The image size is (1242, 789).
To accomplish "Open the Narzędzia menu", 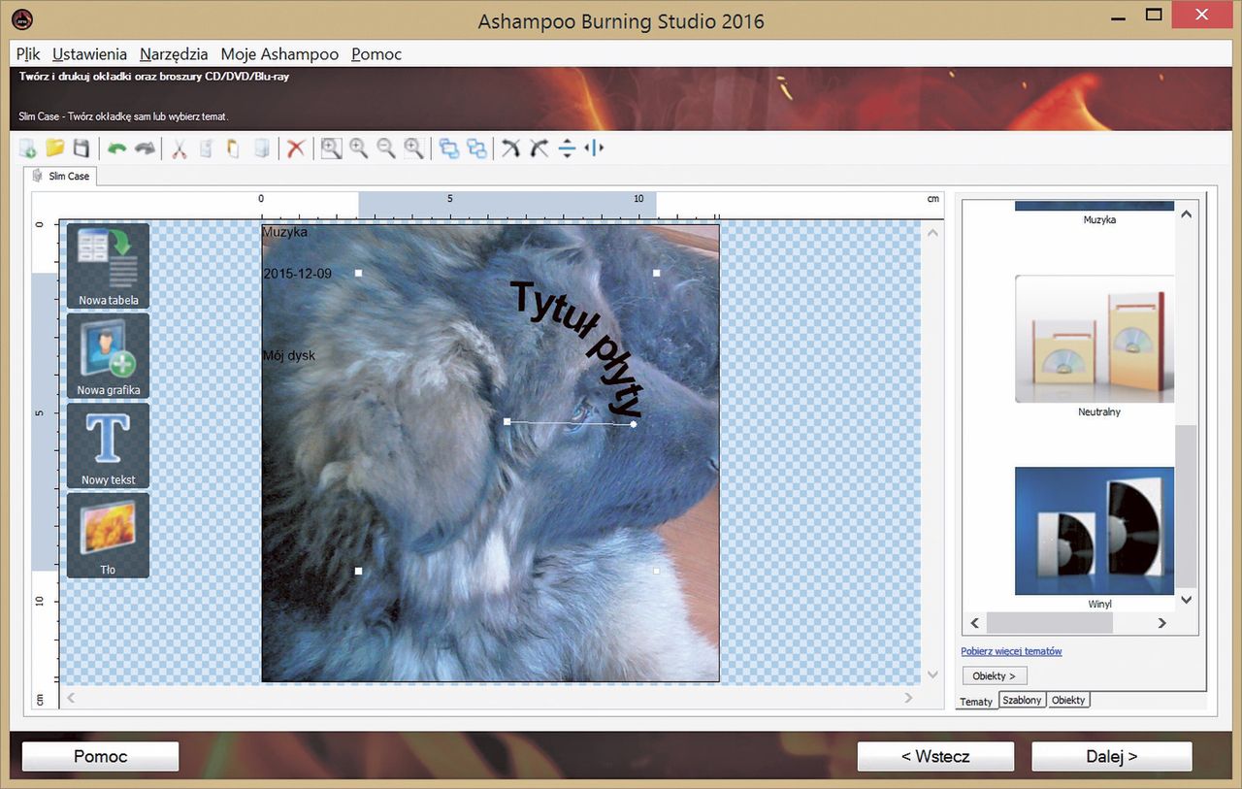I will click(174, 54).
